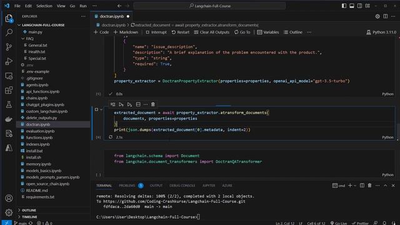400x225 pixels.
Task: Toggle primary side bar layout
Action: point(344,6)
